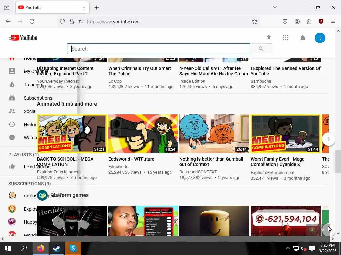Open 'Eddsworld - WTFuture' title link
The height and width of the screenshot is (255, 341).
(131, 159)
